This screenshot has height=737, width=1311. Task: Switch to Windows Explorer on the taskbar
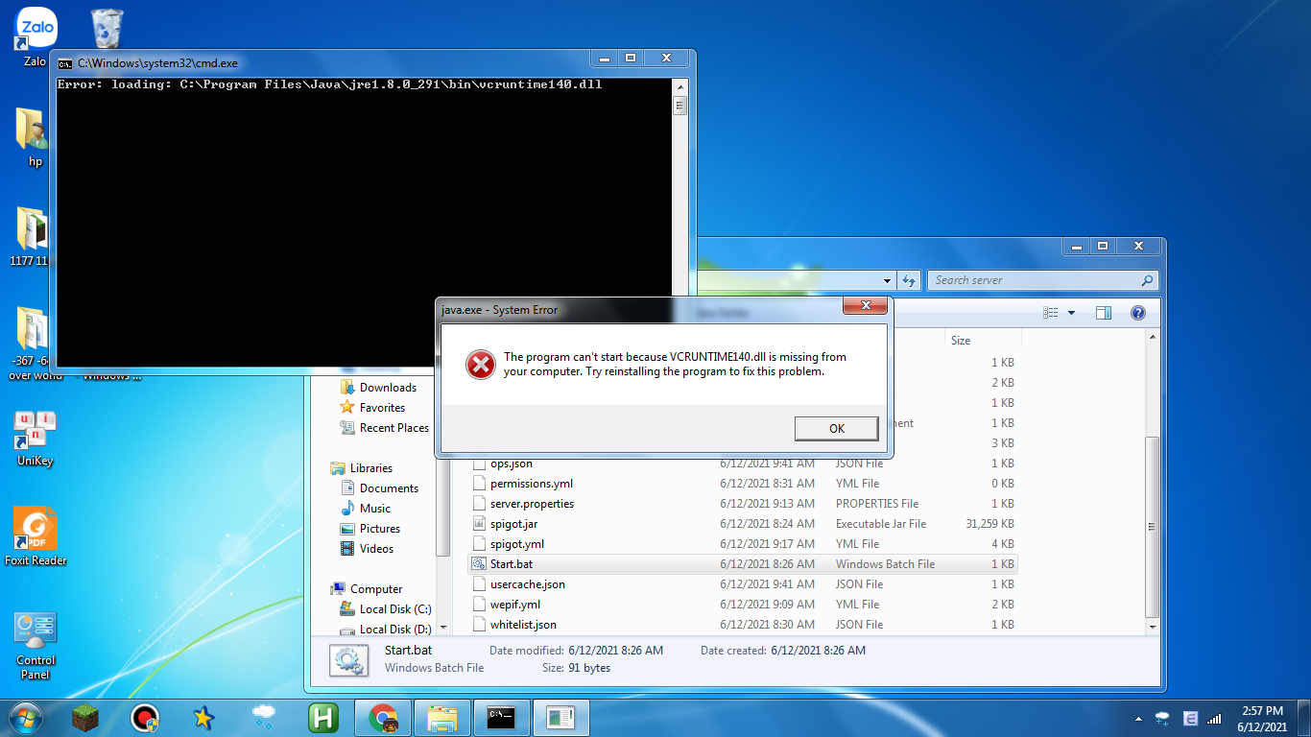[442, 718]
